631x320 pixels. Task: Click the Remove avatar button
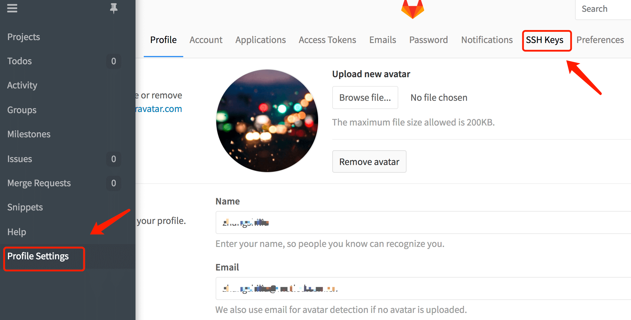click(369, 162)
